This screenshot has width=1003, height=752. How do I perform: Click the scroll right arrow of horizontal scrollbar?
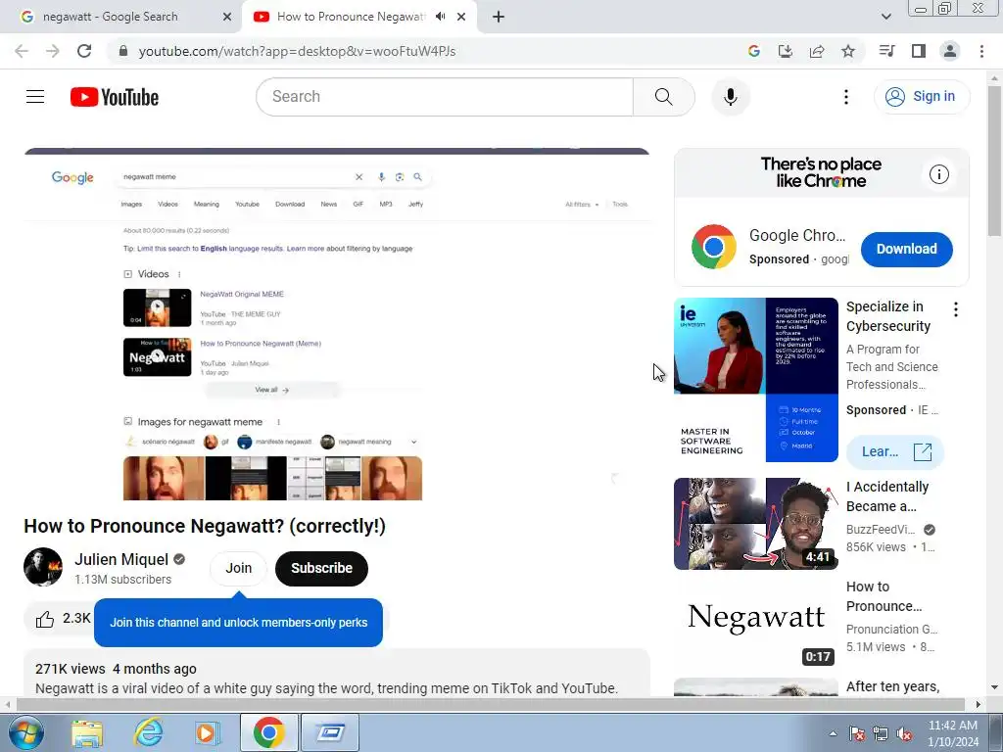pyautogui.click(x=979, y=704)
